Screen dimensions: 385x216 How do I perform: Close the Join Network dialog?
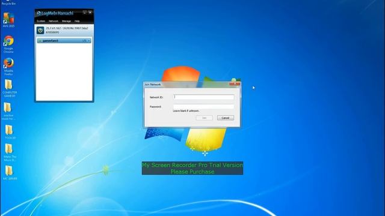235,84
